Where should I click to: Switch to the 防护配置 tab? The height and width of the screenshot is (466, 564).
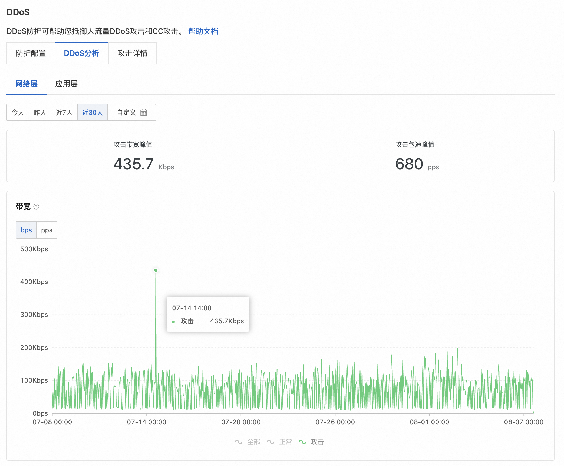coord(31,53)
